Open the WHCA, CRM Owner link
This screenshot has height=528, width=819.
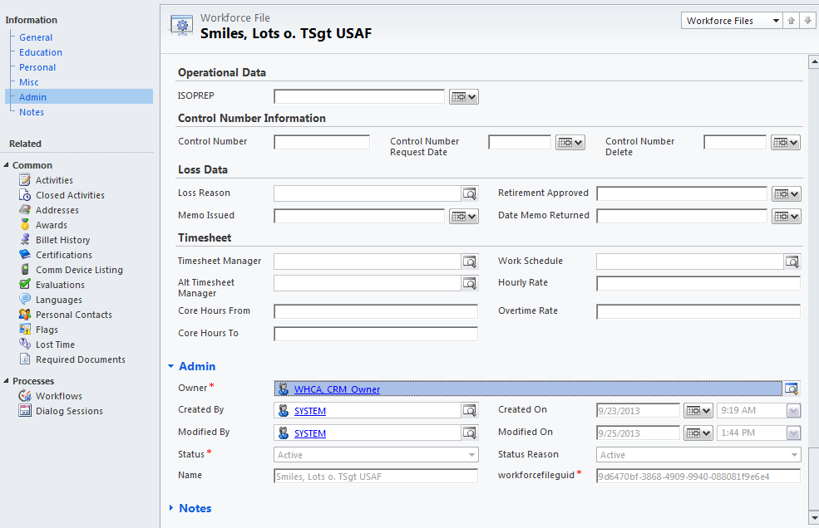[x=337, y=389]
